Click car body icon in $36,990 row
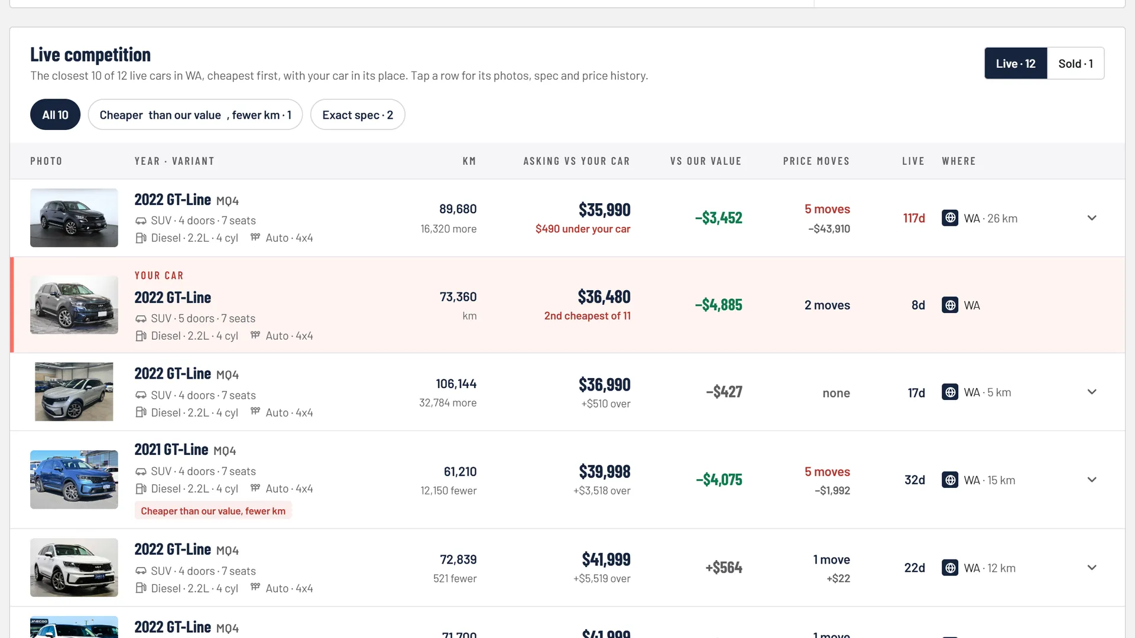1135x638 pixels. 141,396
